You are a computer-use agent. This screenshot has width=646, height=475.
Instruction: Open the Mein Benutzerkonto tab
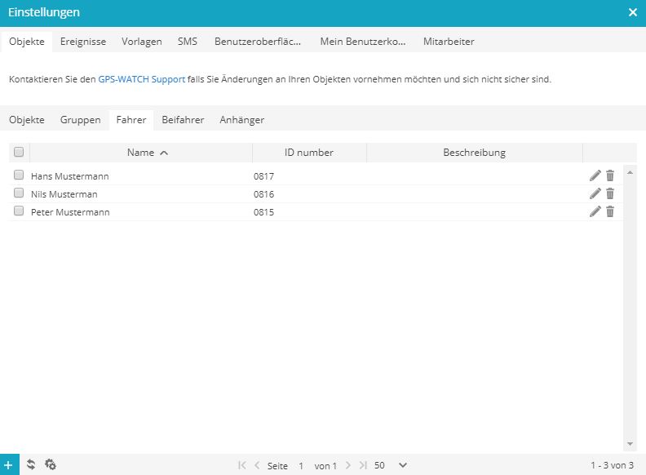(x=362, y=42)
